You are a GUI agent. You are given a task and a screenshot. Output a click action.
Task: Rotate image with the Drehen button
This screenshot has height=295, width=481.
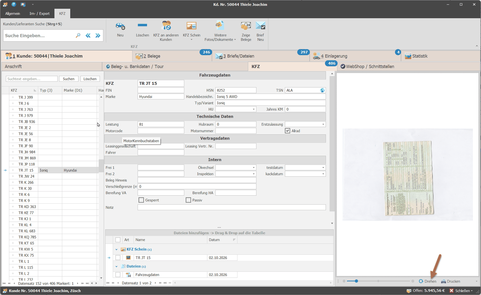tap(427, 281)
